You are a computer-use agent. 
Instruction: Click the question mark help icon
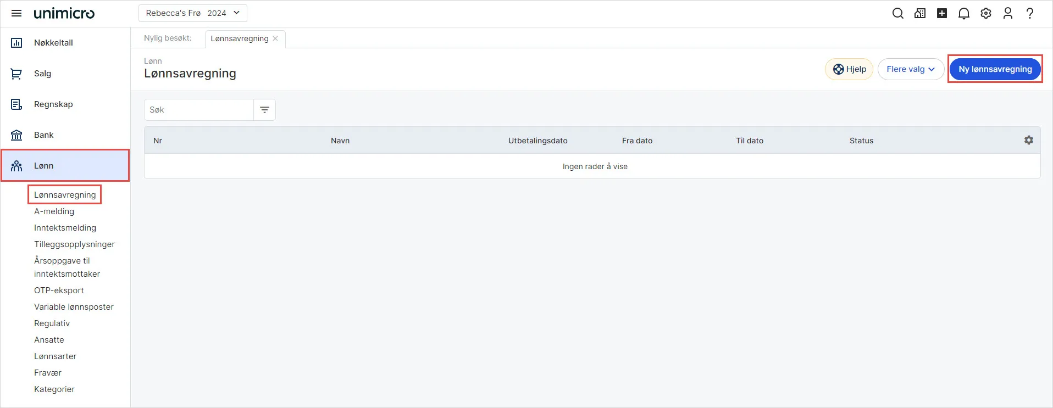(x=1030, y=13)
